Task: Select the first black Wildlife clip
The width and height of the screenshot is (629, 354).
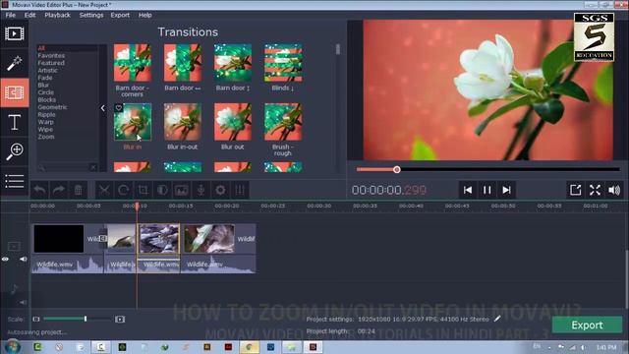Action: [x=59, y=239]
